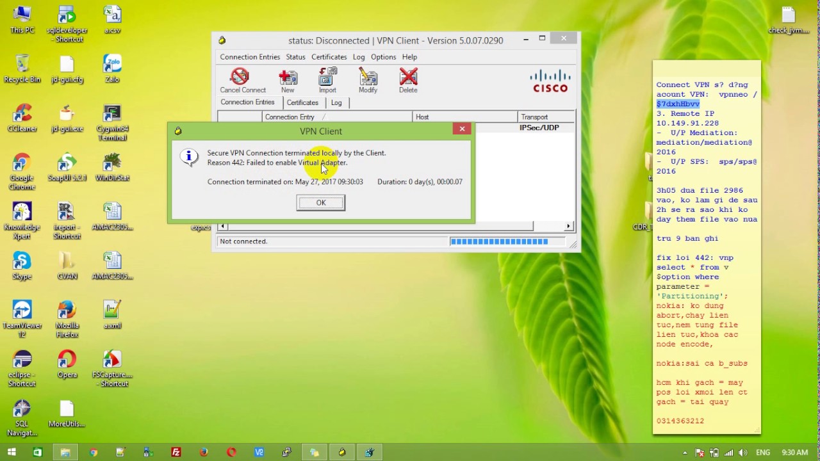Click the sqldeveloper shortcut icon
This screenshot has height=461, width=820.
pos(67,24)
